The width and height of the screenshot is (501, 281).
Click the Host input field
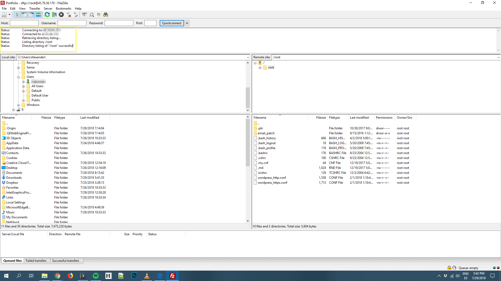pos(23,23)
